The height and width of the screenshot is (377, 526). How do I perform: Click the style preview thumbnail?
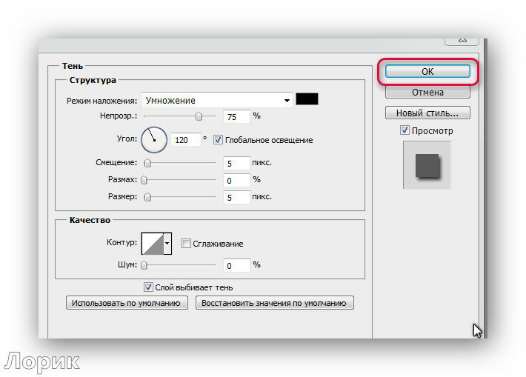(x=427, y=165)
